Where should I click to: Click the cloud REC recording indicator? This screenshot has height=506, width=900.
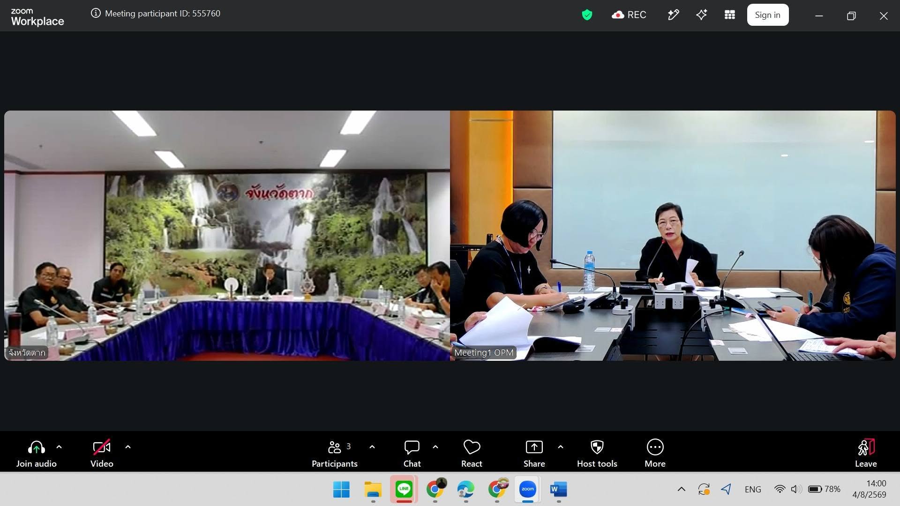point(629,15)
